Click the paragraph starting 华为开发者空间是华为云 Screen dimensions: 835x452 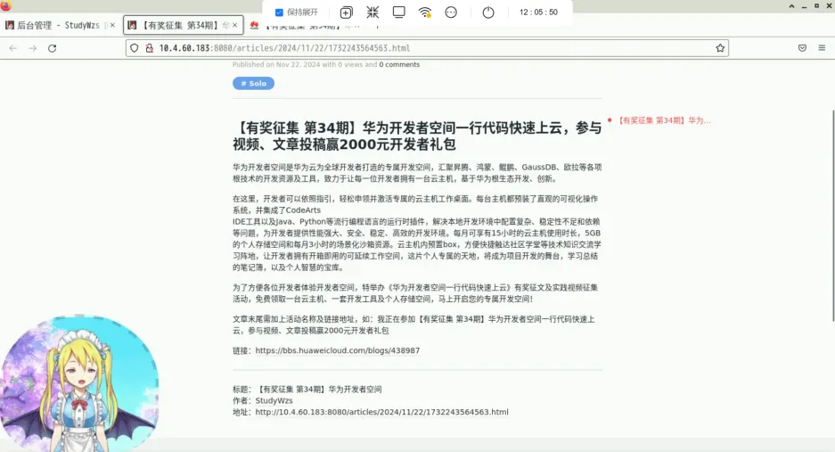[417, 173]
